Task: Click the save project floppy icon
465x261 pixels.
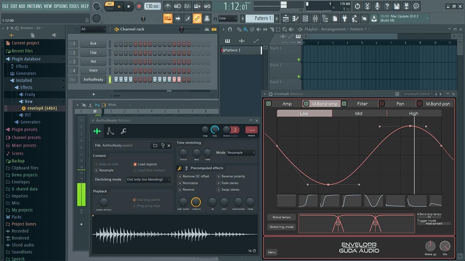Action: [396, 6]
